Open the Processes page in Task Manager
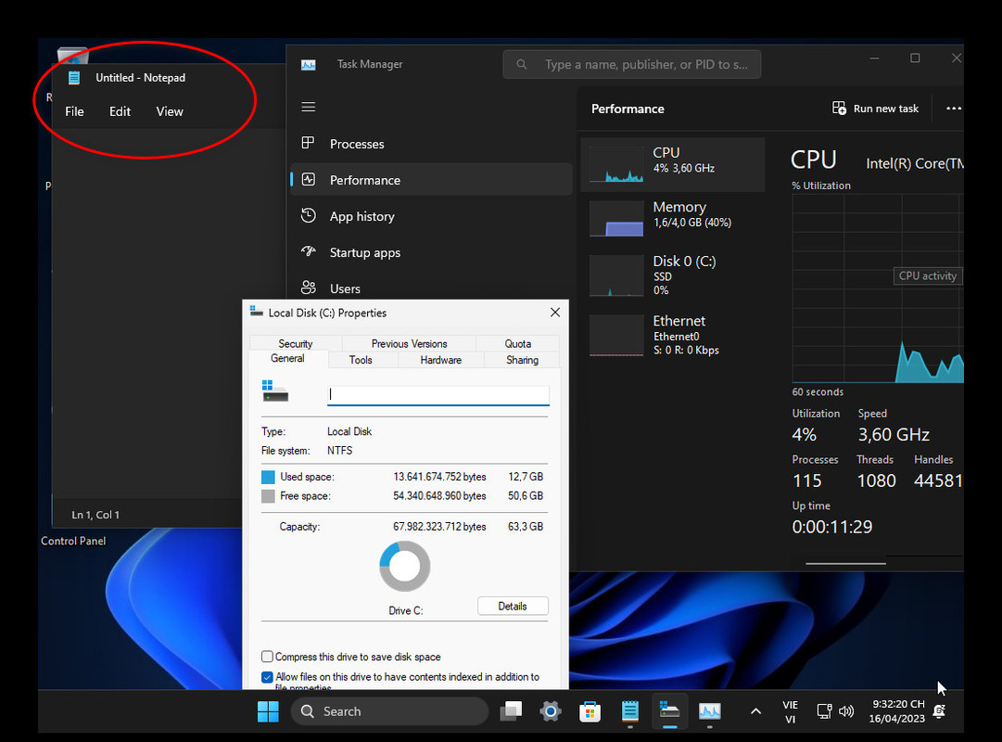 [431, 144]
